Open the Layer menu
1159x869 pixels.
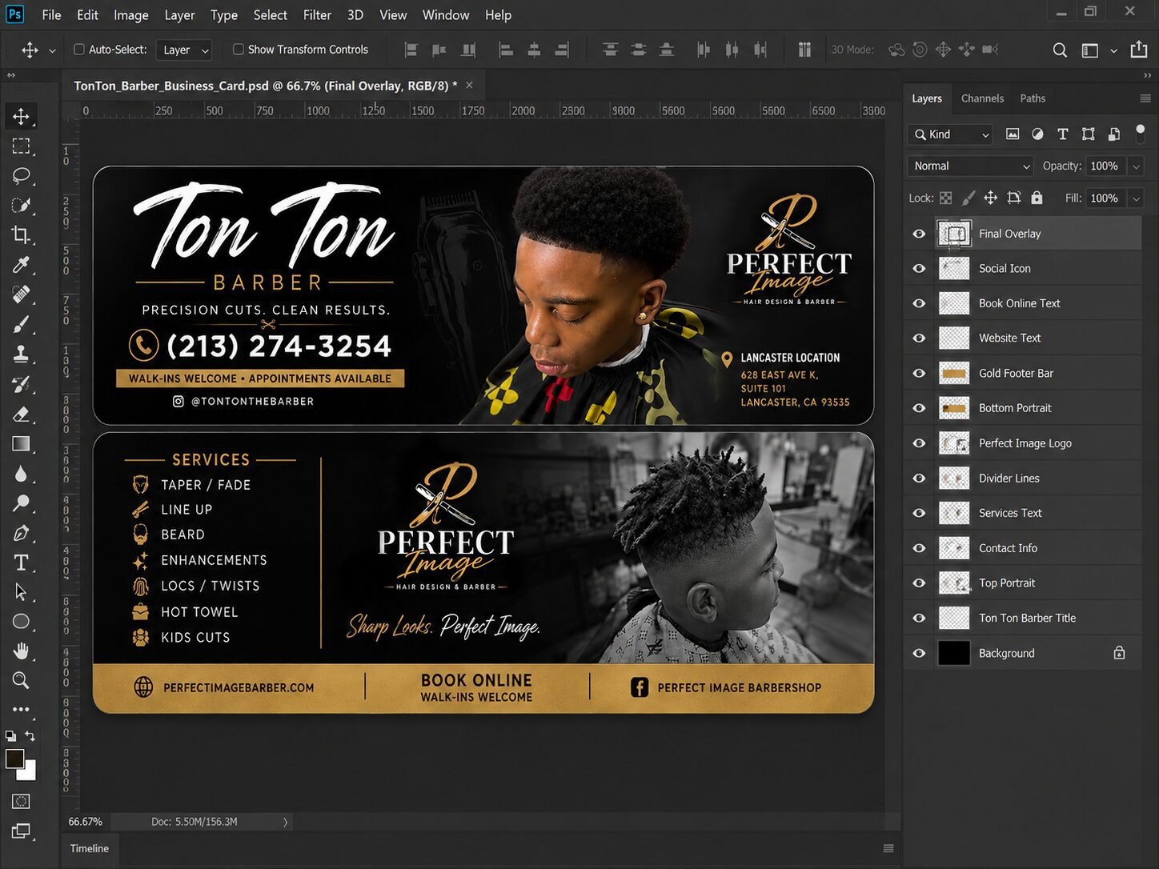[x=179, y=15]
